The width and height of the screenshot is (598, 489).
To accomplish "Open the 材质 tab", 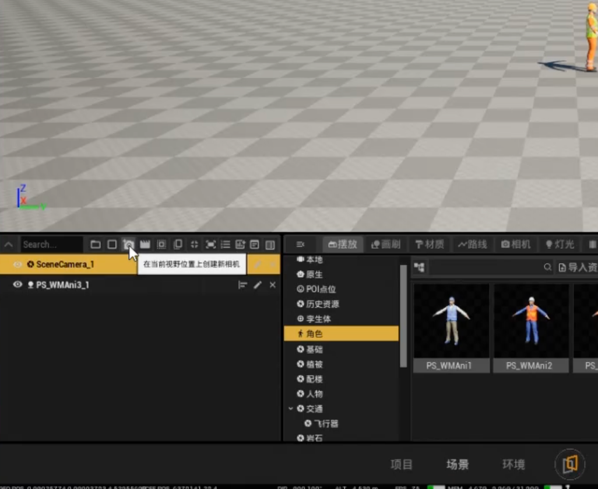I will point(430,244).
